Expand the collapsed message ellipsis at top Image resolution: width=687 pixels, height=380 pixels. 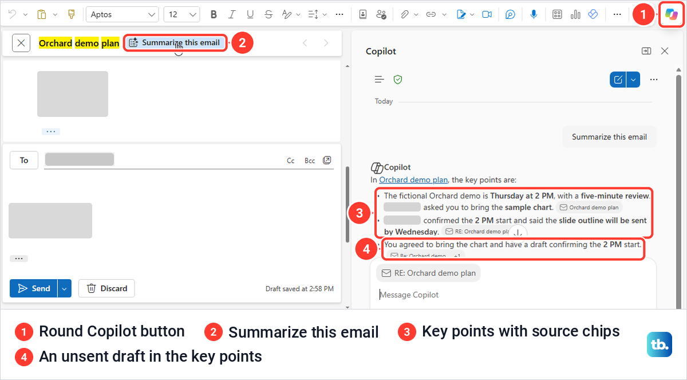[50, 131]
